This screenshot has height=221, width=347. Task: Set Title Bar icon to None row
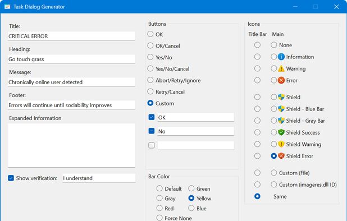(x=257, y=45)
